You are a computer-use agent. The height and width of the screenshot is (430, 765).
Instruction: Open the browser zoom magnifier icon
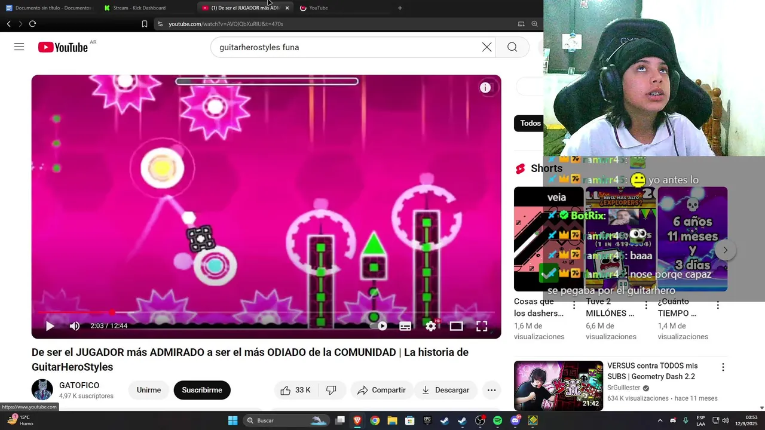tap(534, 24)
